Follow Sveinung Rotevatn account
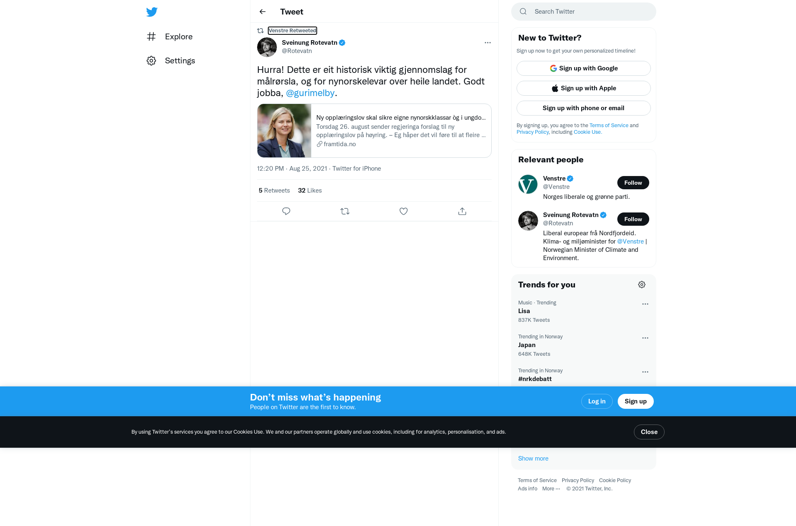The width and height of the screenshot is (796, 526). 633,219
